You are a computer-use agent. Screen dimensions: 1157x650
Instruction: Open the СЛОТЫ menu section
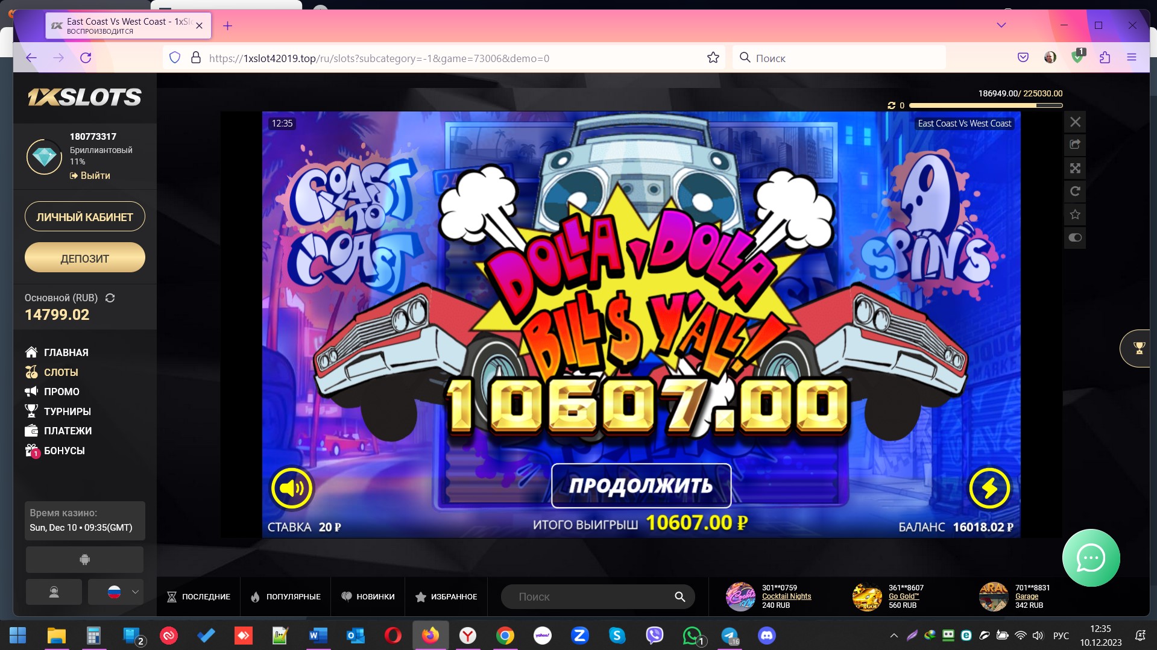coord(61,372)
